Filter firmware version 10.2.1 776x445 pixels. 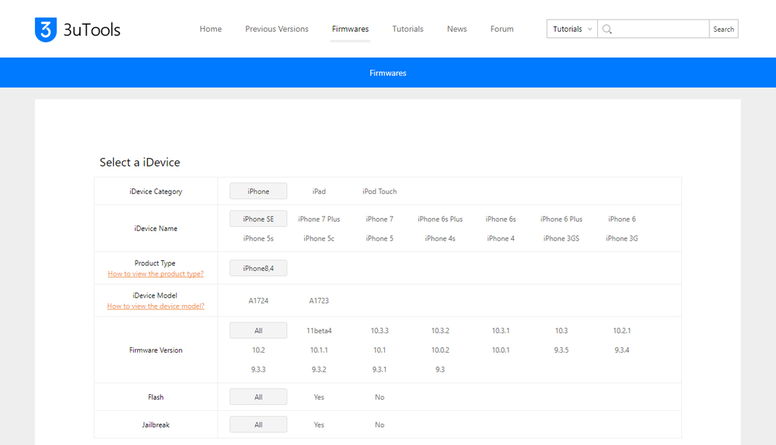coord(622,331)
